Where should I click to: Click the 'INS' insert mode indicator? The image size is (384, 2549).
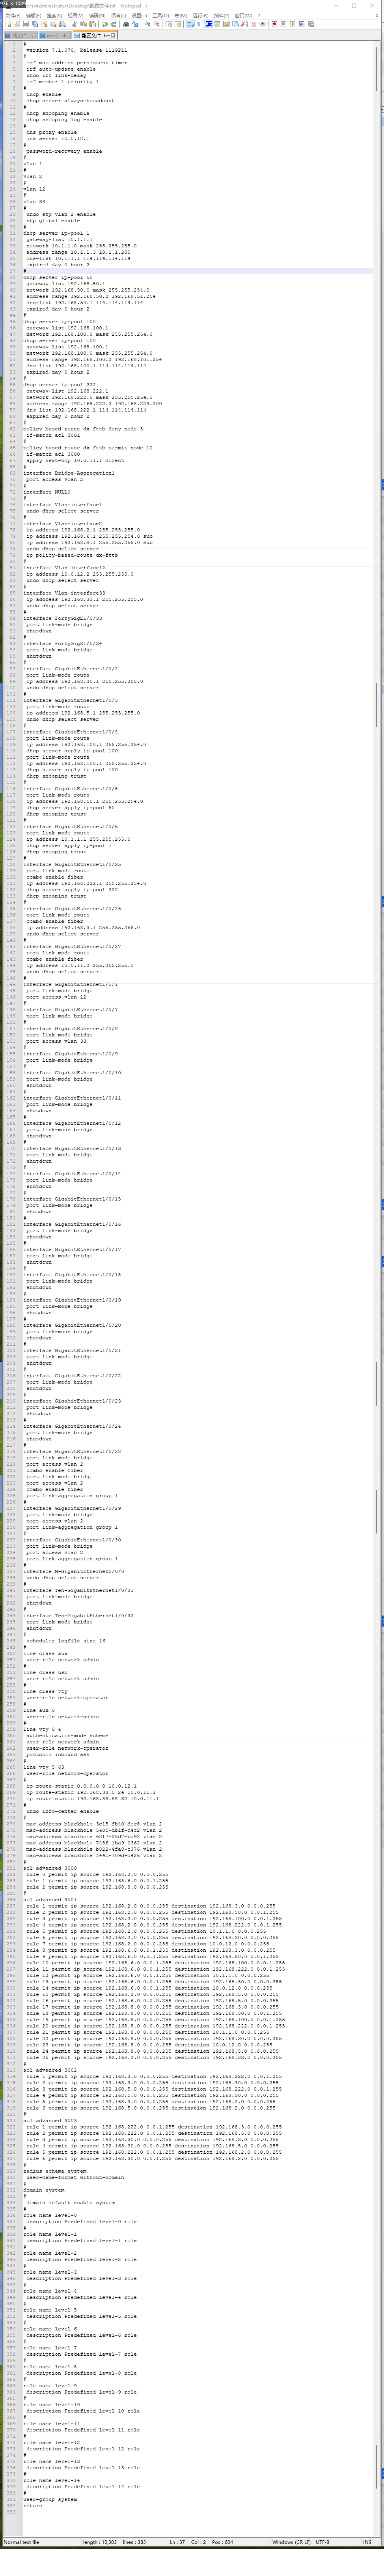[x=366, y=2542]
